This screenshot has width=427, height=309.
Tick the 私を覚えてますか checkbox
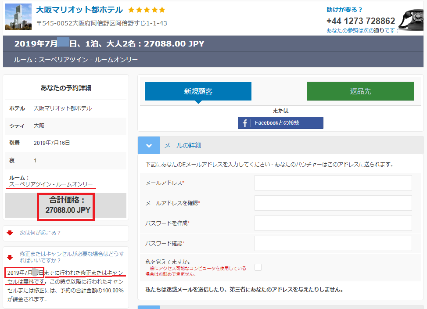coord(258,267)
